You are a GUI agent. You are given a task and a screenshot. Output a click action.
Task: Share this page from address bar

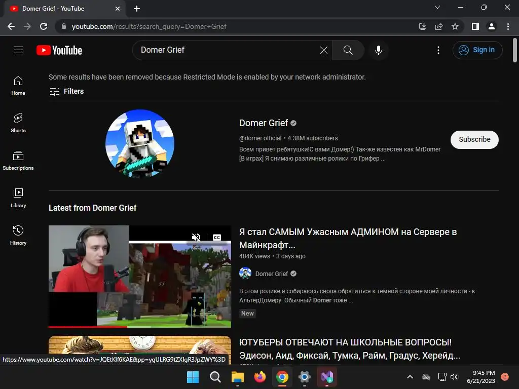439,26
